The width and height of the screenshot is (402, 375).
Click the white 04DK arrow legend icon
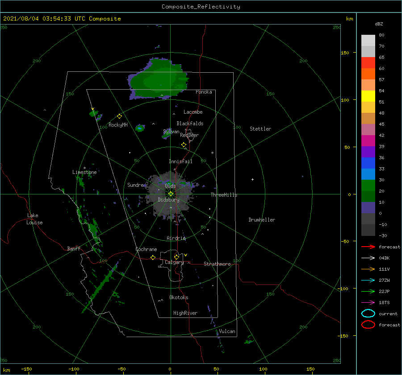368,258
